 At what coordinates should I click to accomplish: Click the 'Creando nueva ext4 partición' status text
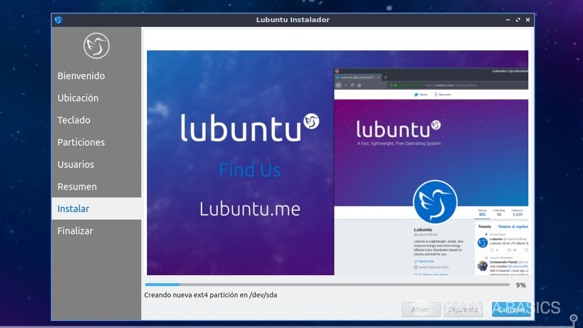(211, 295)
